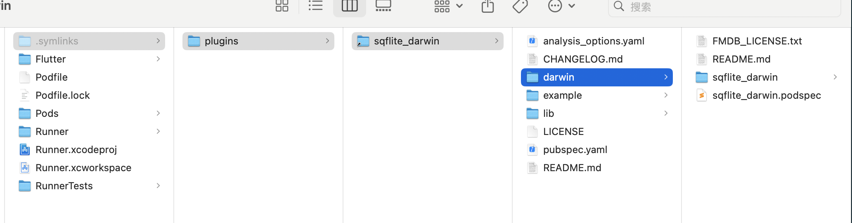Viewport: 852px width, 223px height.
Task: Click the LICENSE blank document icon
Action: point(532,132)
